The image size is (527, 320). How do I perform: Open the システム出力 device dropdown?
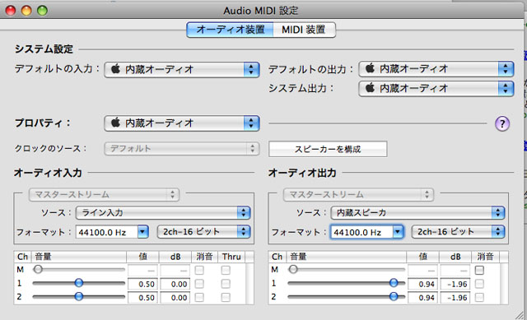436,88
